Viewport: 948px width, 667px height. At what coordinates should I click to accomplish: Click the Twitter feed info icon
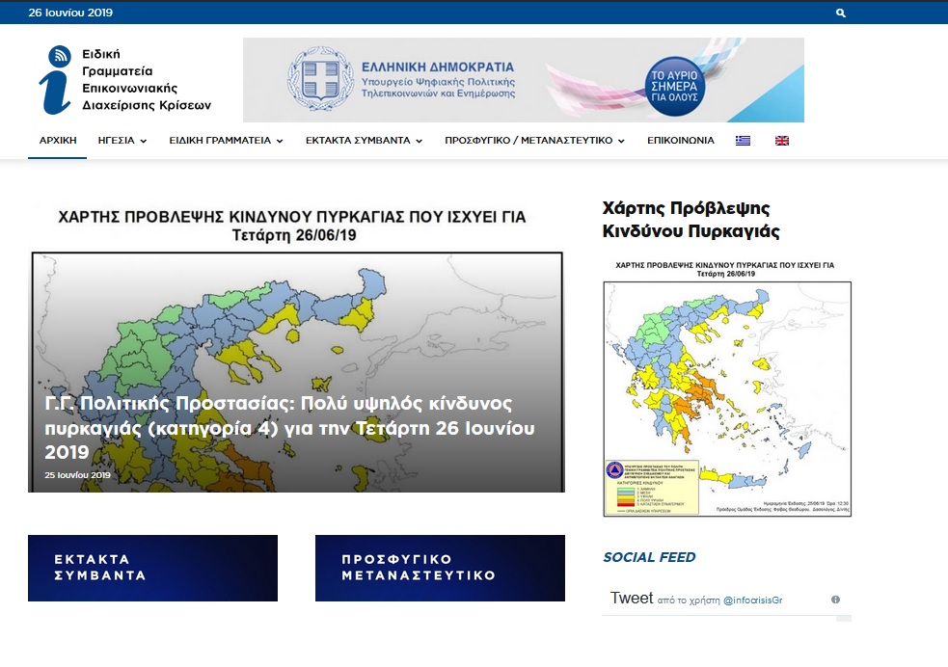(835, 600)
